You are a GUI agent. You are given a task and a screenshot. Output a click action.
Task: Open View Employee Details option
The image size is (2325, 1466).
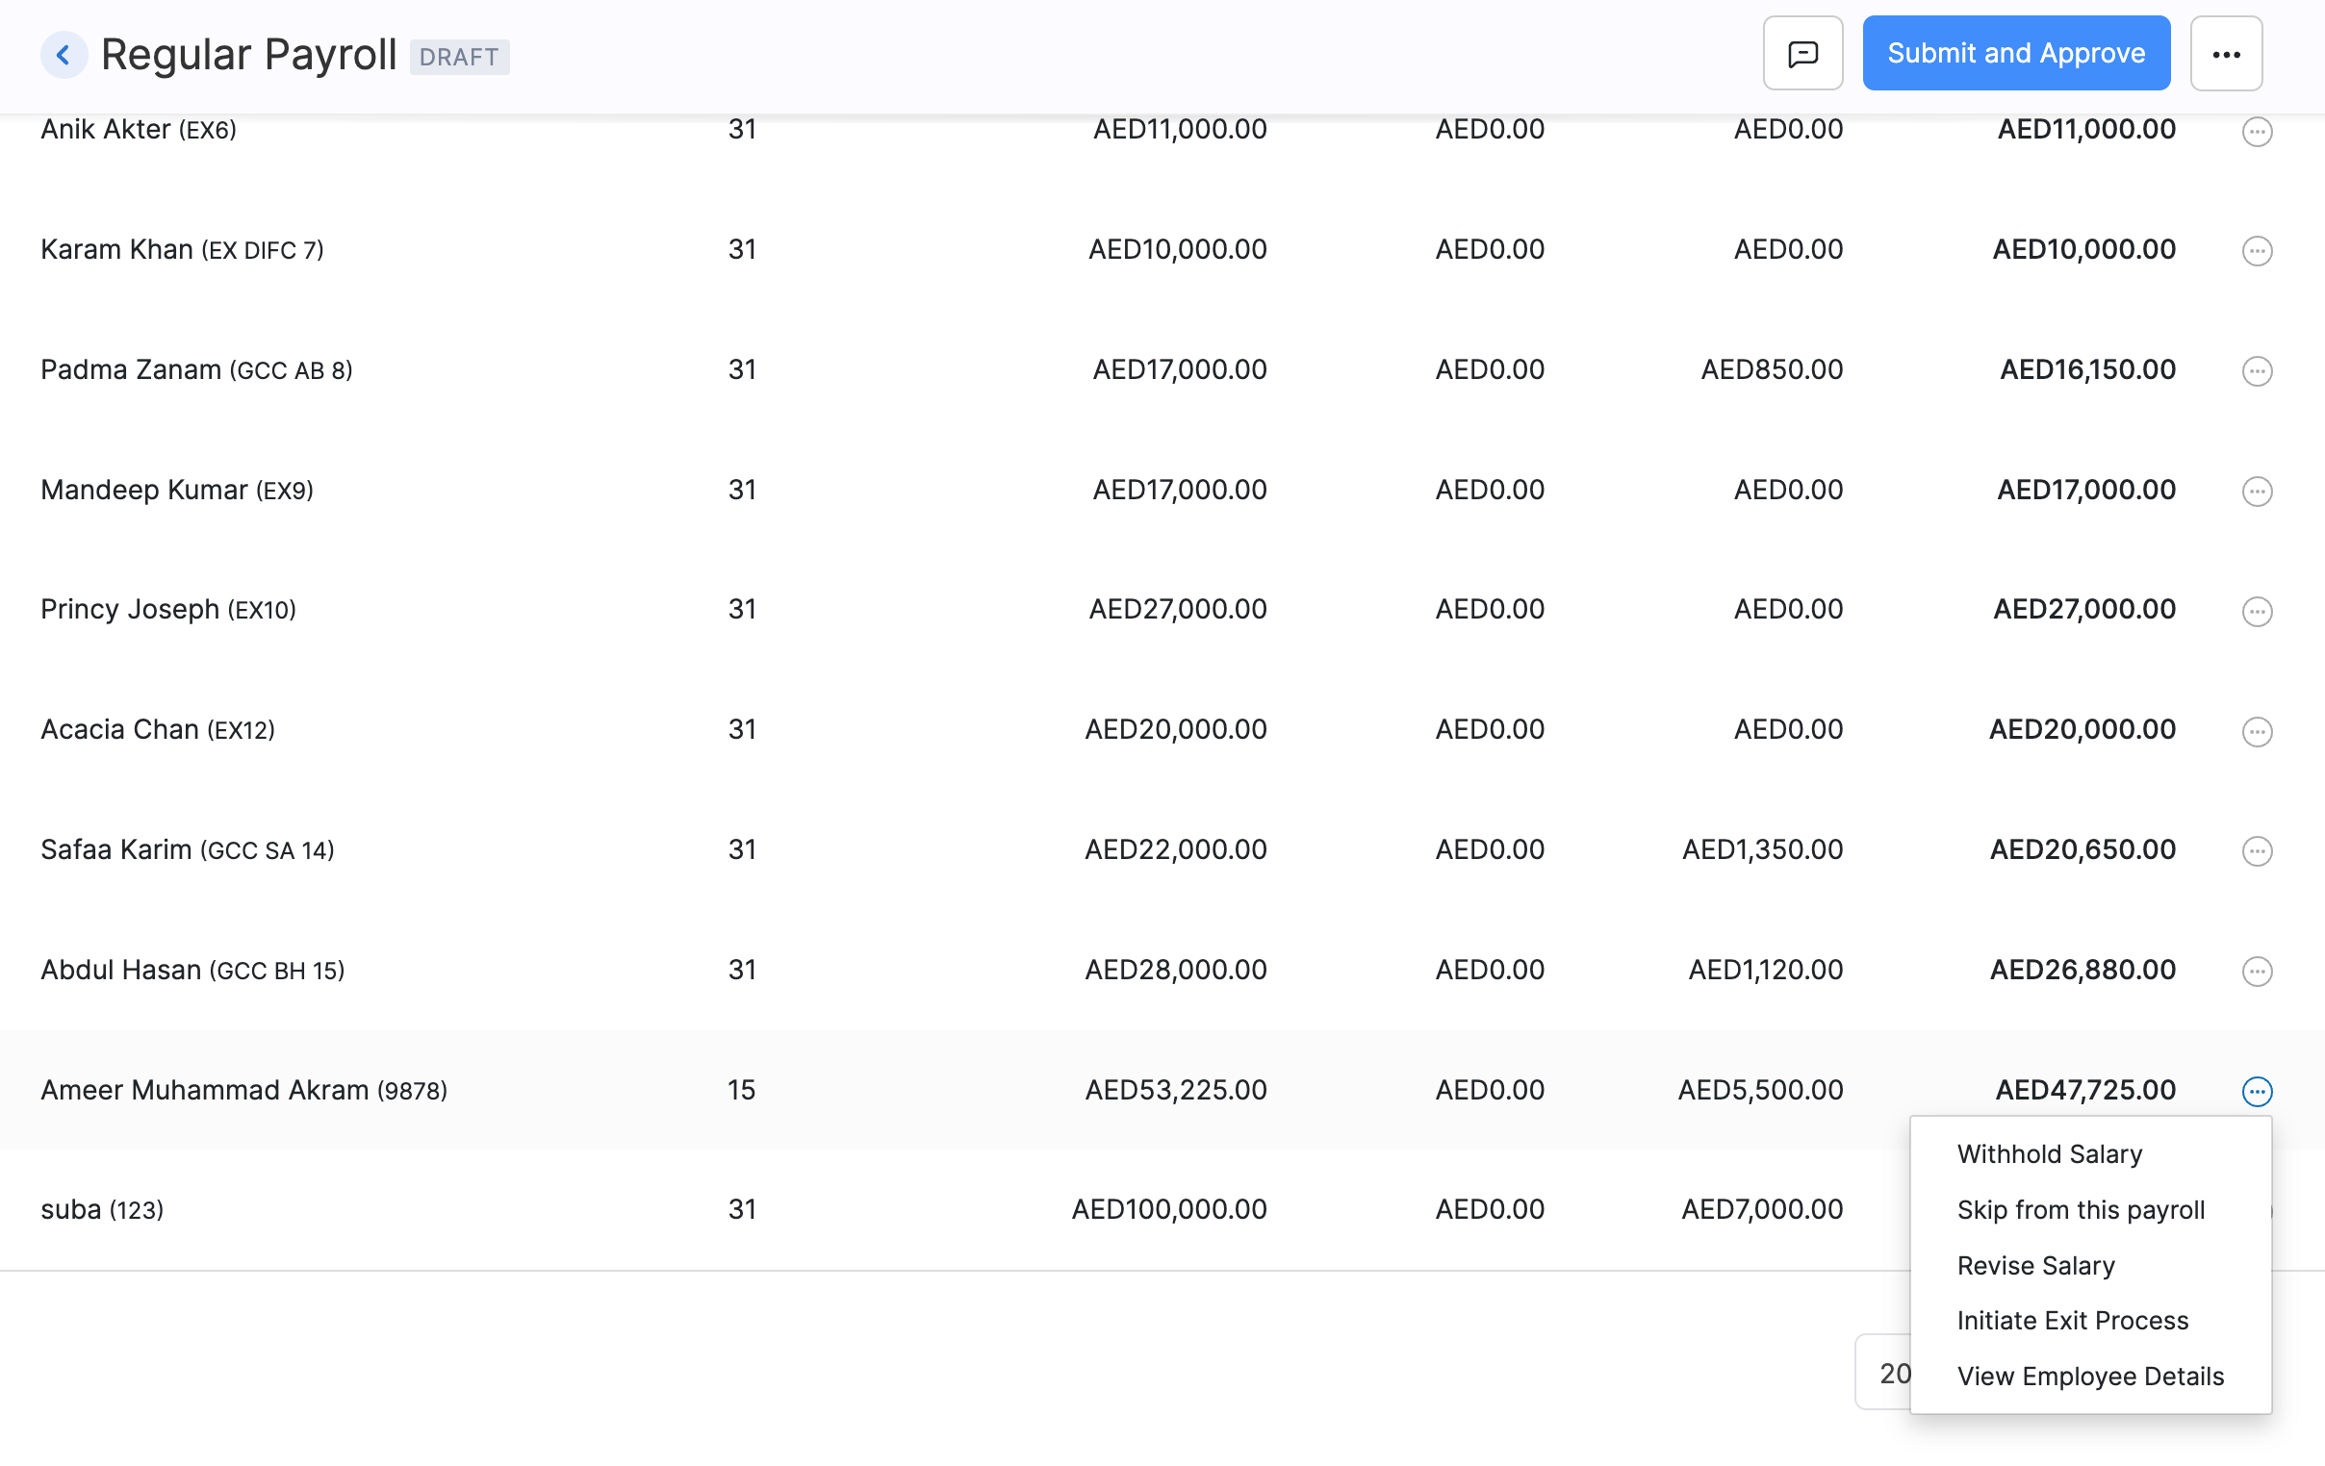point(2090,1375)
